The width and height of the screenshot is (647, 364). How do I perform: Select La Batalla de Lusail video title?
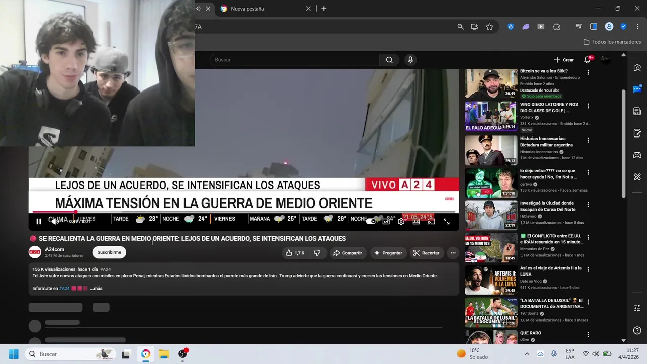(x=551, y=303)
